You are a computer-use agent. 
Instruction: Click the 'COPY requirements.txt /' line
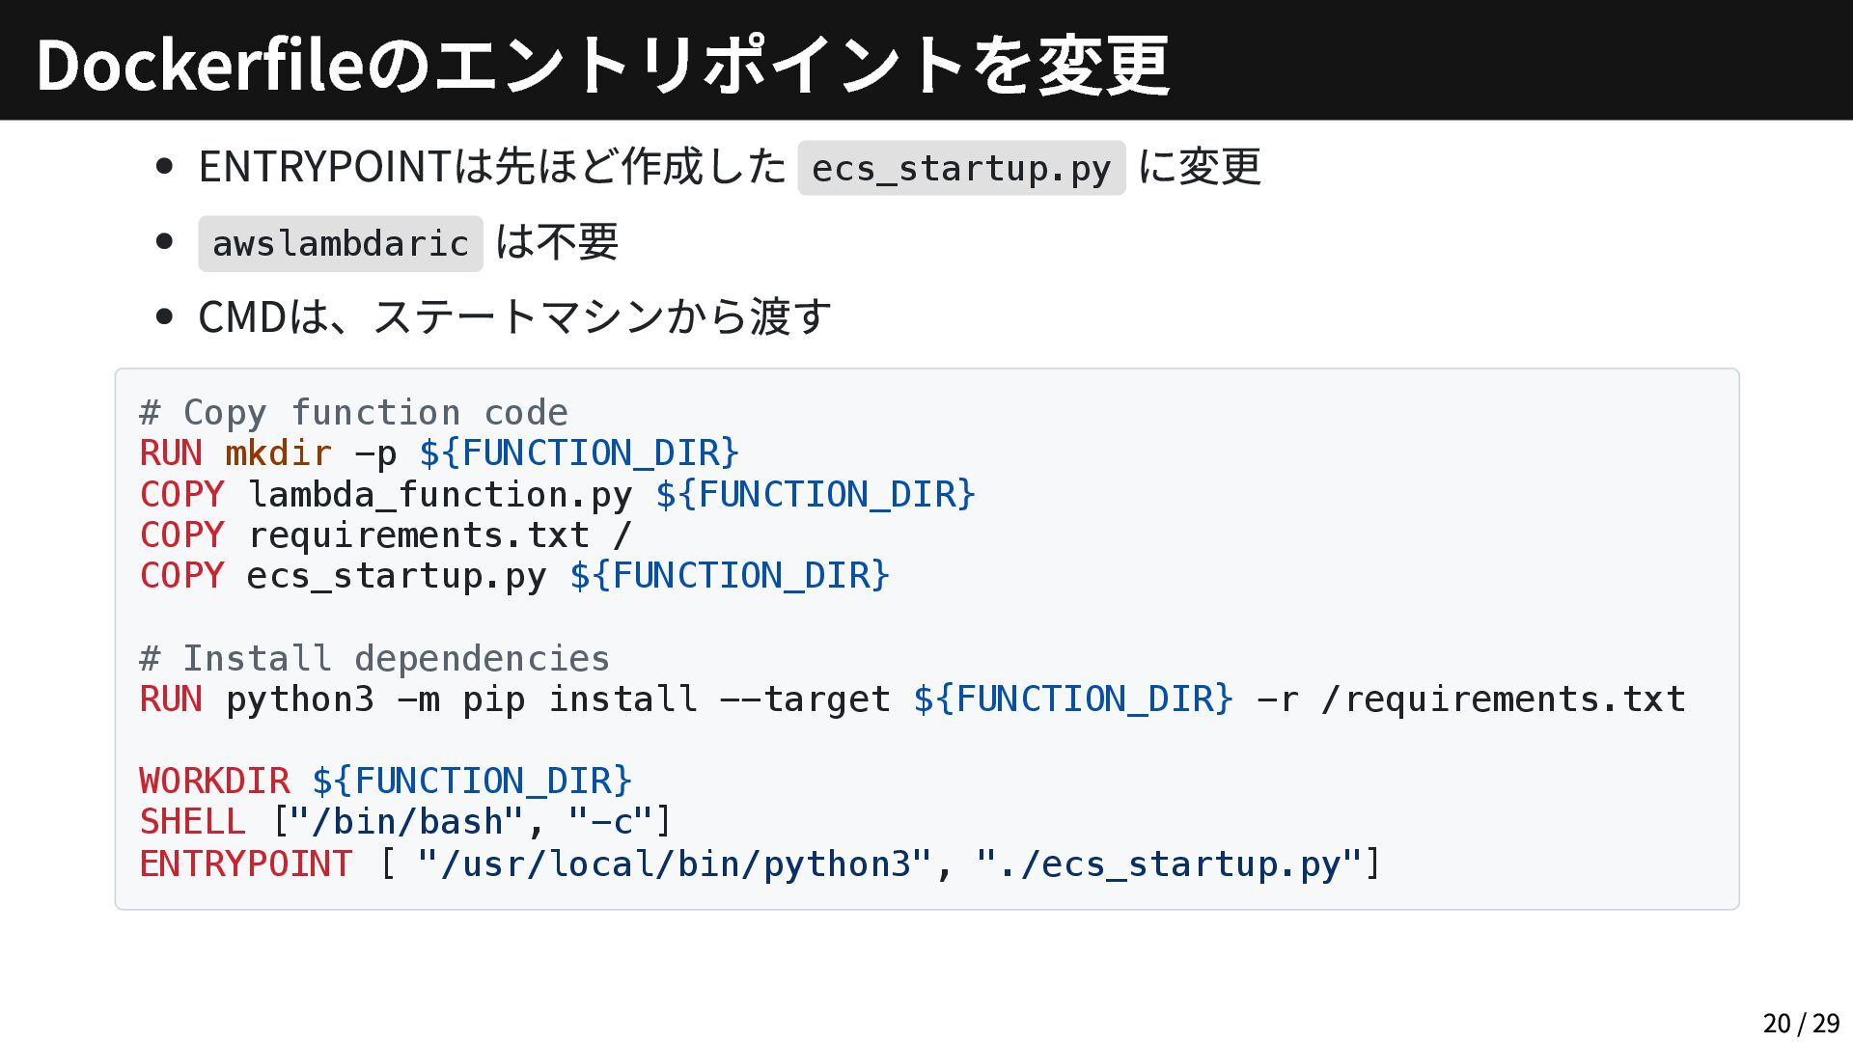386,535
